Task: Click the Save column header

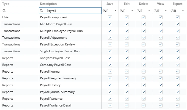Action: point(110,4)
